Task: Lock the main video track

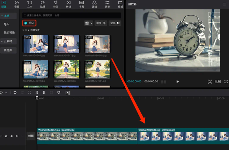Action: tap(6, 136)
